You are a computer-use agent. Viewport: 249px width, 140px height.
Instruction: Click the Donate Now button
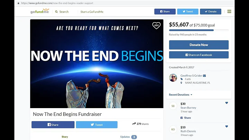point(199,45)
